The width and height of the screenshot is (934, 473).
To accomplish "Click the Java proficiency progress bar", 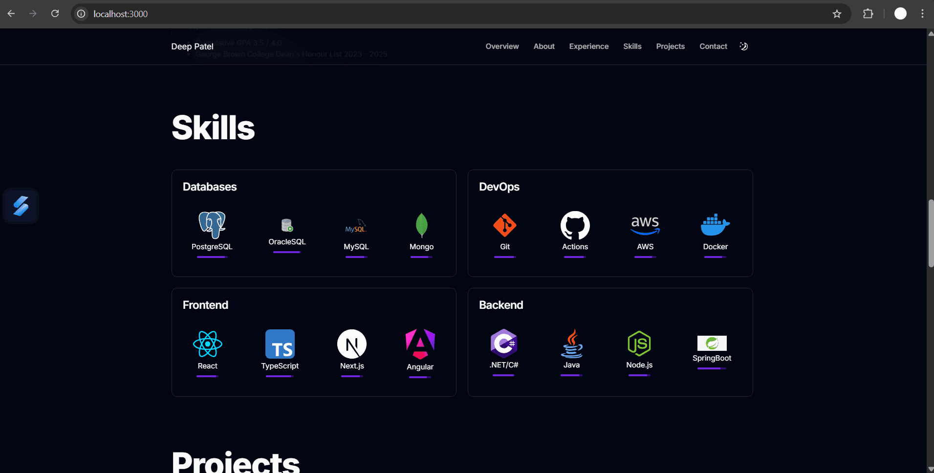I will (x=572, y=374).
